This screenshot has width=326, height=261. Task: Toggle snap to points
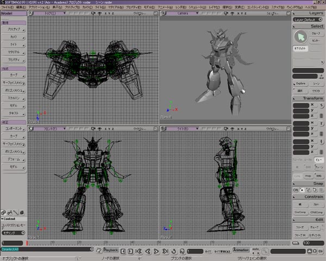[302, 190]
